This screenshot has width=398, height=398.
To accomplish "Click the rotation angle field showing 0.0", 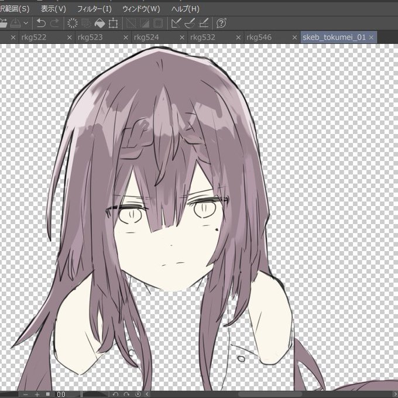I will (x=67, y=394).
